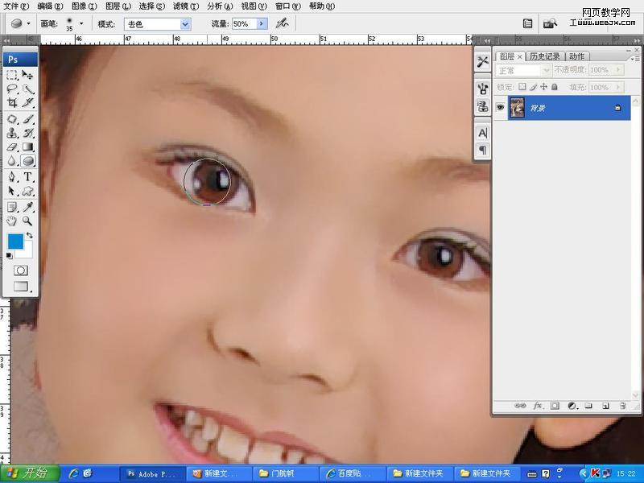Add a layer mask
Image resolution: width=644 pixels, height=483 pixels.
click(553, 406)
